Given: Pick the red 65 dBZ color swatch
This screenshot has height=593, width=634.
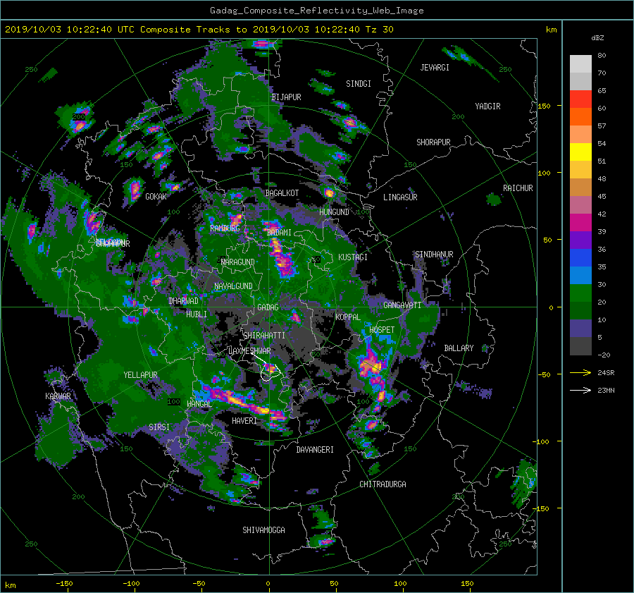Looking at the screenshot, I should [x=580, y=99].
